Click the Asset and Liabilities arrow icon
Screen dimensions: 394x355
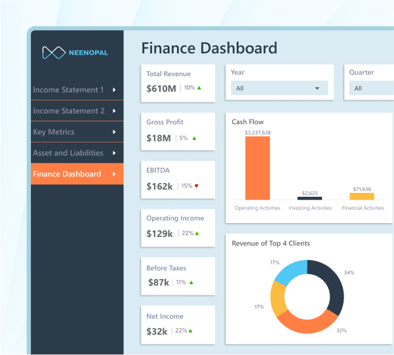pos(114,153)
